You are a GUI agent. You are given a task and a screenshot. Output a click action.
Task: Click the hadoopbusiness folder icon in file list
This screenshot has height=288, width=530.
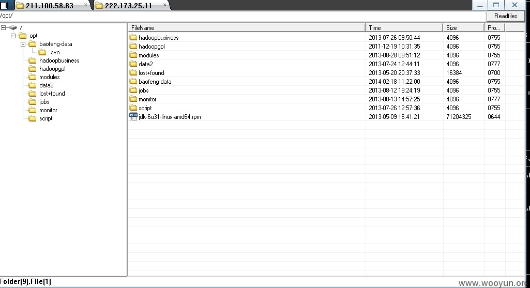click(x=133, y=38)
